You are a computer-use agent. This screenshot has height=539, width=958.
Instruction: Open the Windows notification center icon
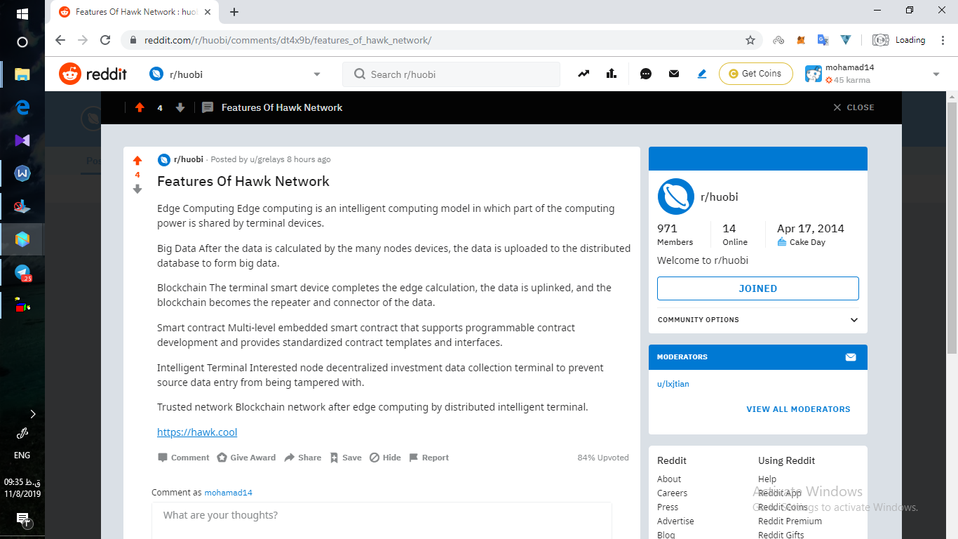(23, 521)
